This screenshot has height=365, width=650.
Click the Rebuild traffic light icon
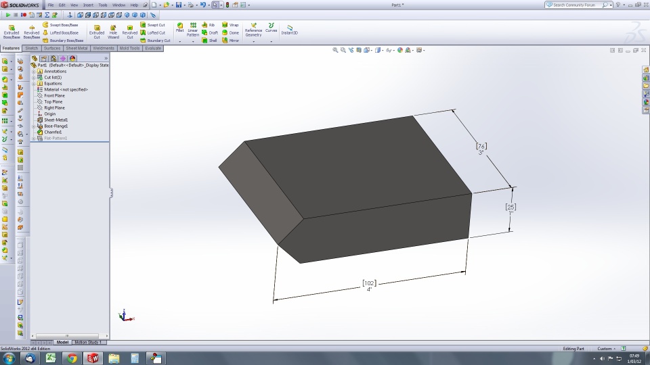pyautogui.click(x=227, y=5)
